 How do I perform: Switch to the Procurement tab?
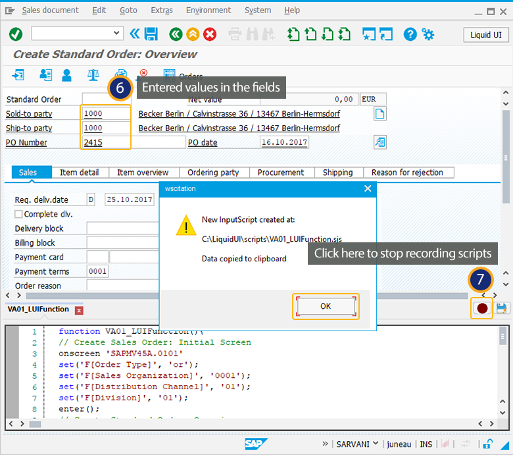pos(281,173)
